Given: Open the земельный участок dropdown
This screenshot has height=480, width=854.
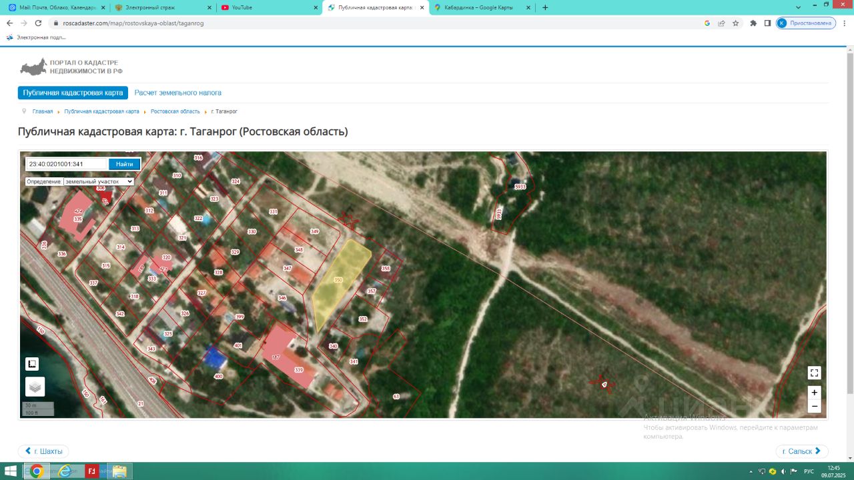Looking at the screenshot, I should pyautogui.click(x=99, y=181).
